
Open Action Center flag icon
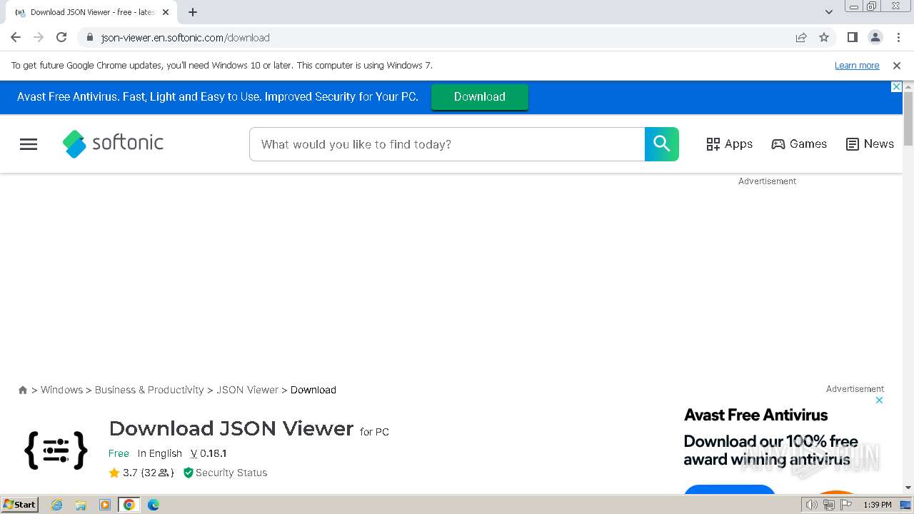(846, 505)
